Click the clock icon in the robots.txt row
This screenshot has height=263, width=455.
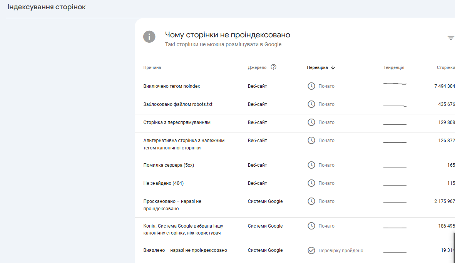click(311, 104)
